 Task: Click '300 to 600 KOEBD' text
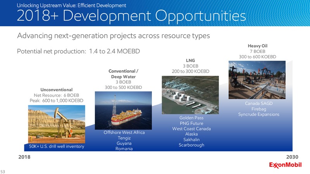click(257, 57)
